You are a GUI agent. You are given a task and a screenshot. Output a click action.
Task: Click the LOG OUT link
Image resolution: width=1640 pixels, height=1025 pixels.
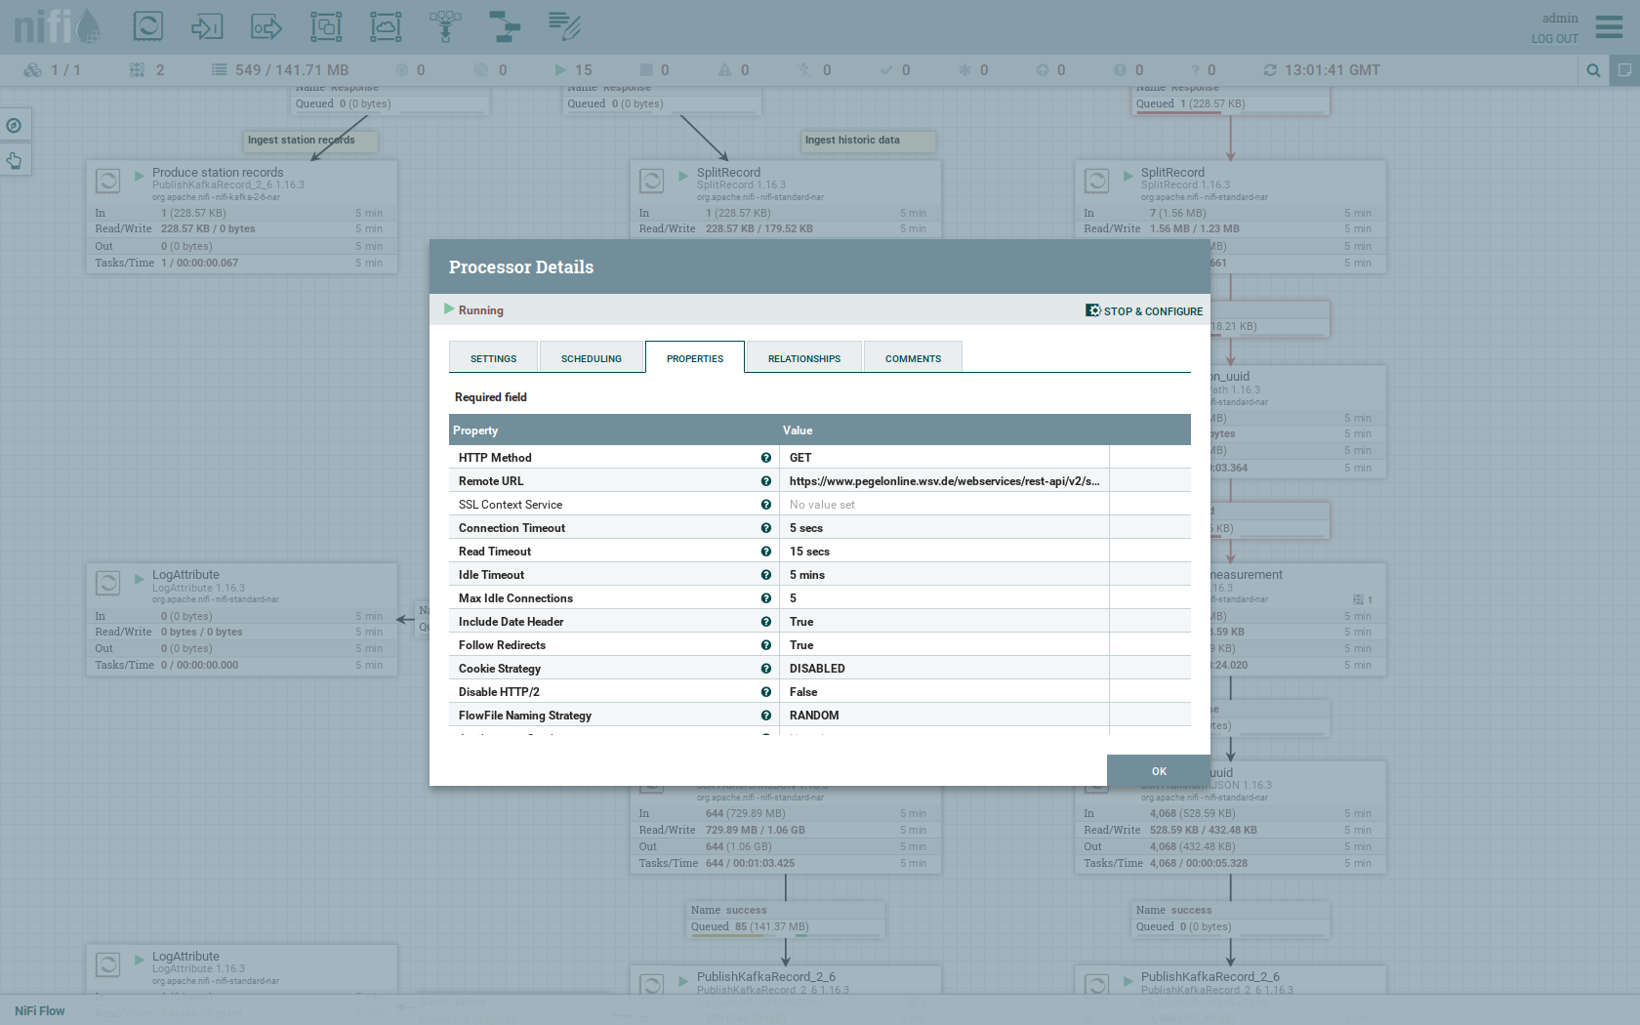[x=1554, y=39]
